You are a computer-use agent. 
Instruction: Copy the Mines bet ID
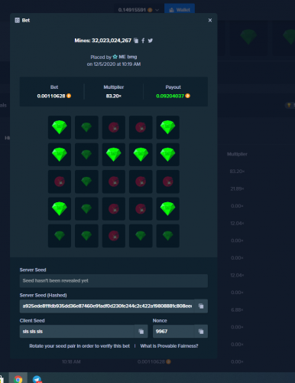(x=136, y=41)
